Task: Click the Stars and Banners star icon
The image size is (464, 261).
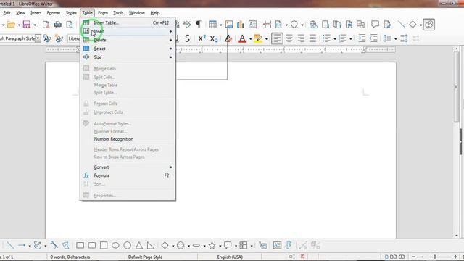Action: [212, 245]
